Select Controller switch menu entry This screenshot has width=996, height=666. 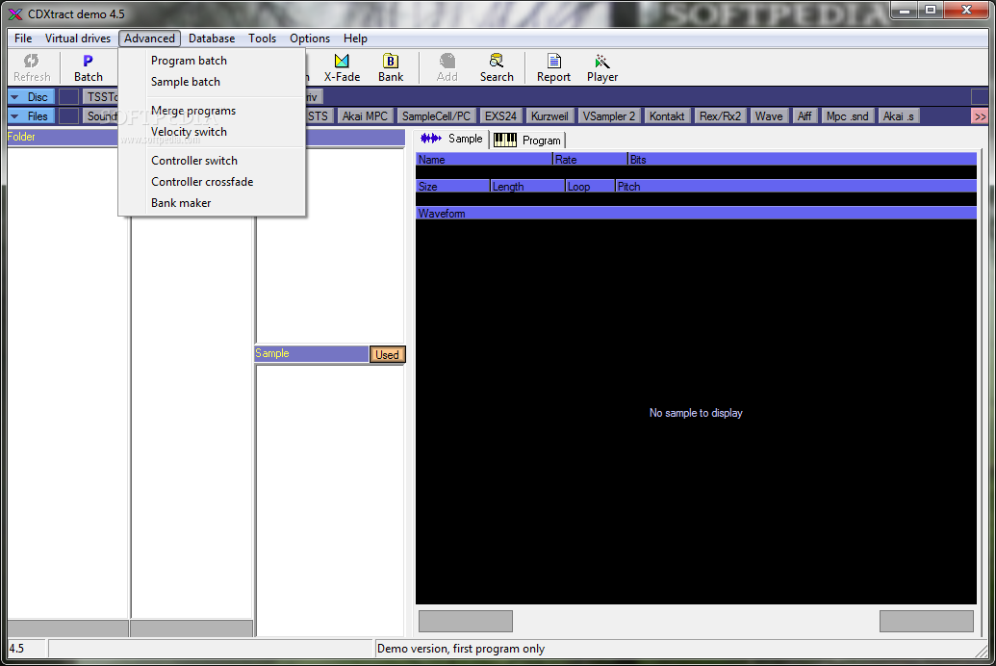click(x=212, y=161)
